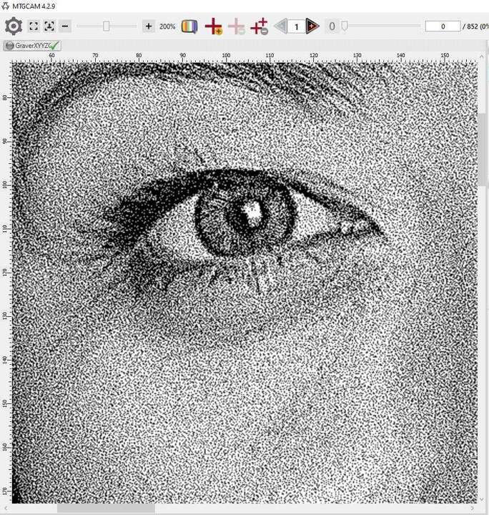Click the zoom level slider handle

click(107, 26)
